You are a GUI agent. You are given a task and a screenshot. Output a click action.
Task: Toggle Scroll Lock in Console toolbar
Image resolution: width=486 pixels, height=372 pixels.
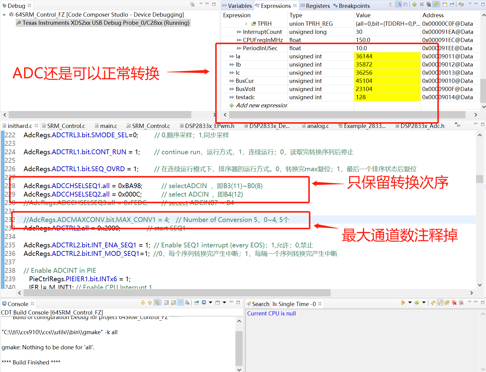pos(173,302)
